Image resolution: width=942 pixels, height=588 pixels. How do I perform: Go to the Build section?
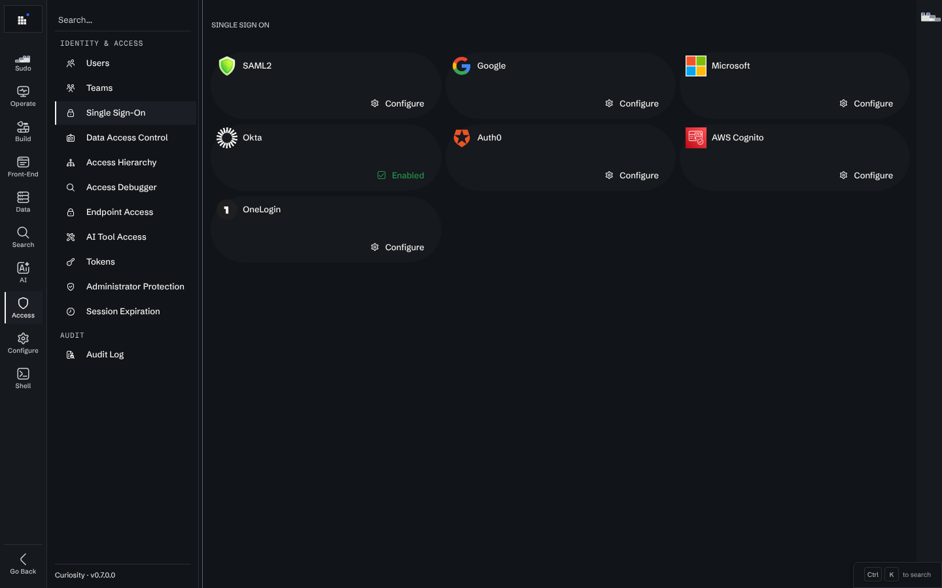pyautogui.click(x=23, y=132)
